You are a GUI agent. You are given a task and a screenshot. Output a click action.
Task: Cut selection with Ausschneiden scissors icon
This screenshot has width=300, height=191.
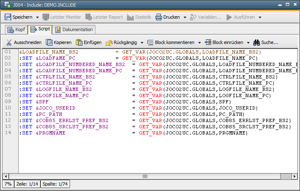[9, 42]
